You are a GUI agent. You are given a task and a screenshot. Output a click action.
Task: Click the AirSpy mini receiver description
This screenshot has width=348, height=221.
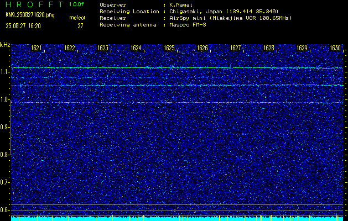pos(230,18)
